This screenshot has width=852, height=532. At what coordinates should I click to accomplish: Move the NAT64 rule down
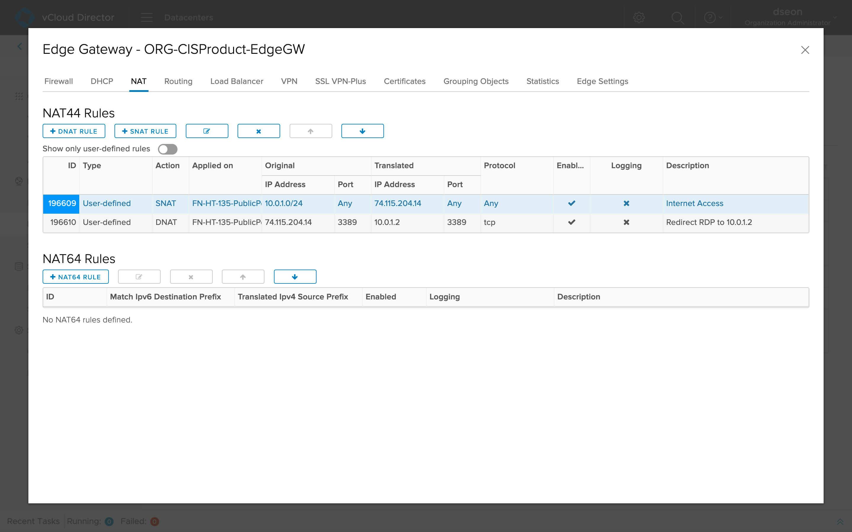click(295, 277)
